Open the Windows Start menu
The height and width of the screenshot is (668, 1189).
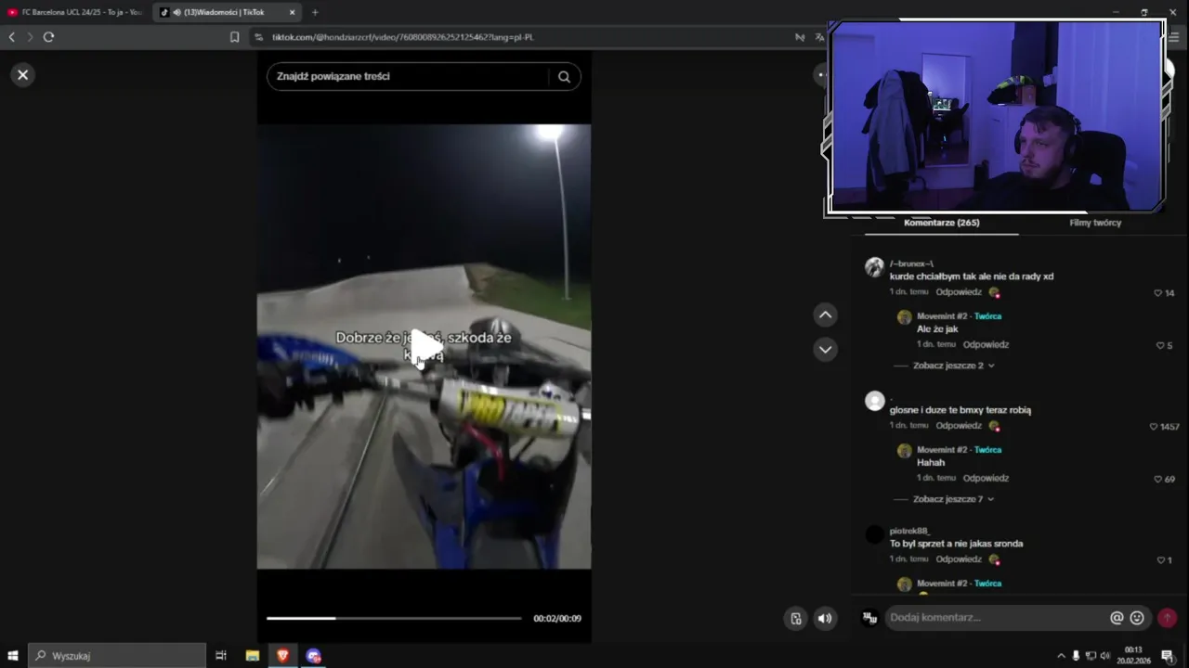tap(13, 656)
